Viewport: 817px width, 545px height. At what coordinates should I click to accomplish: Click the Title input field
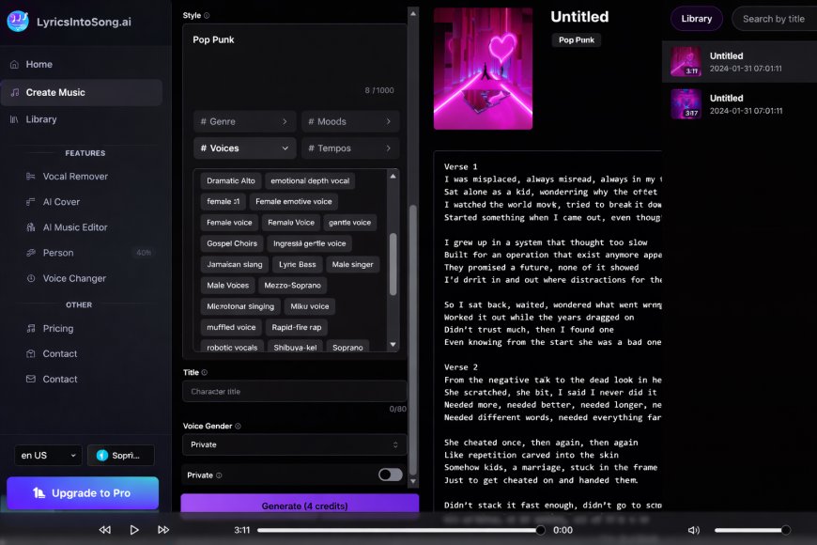pos(294,391)
